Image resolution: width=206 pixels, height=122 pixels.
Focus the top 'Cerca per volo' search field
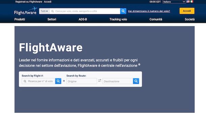click(85, 11)
